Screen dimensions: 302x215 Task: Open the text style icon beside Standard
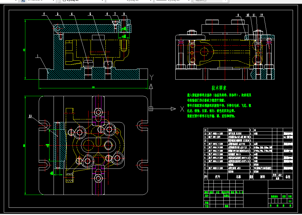[23, 1]
